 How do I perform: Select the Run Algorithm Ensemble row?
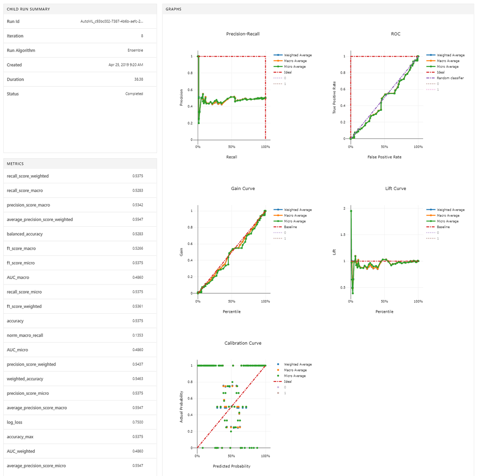[x=80, y=50]
